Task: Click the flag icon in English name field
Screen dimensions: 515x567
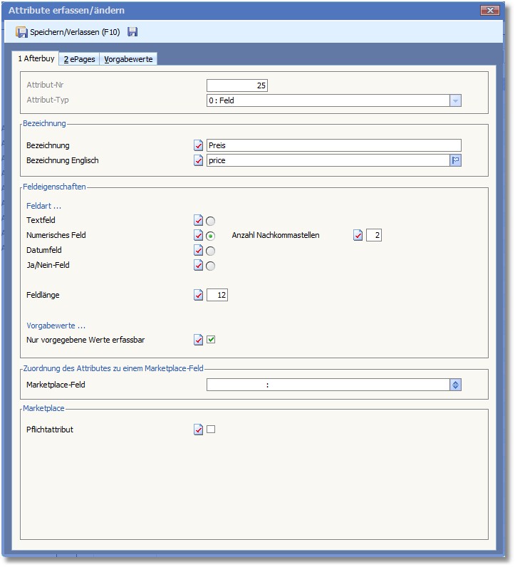Action: pos(455,161)
